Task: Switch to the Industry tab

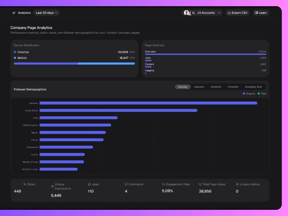Action: (x=199, y=87)
